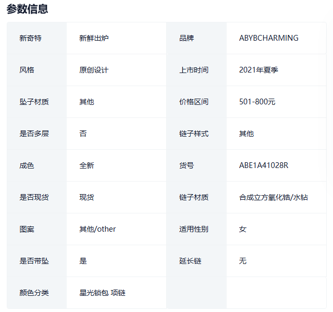Click the 品牌 label cell

tap(186, 38)
